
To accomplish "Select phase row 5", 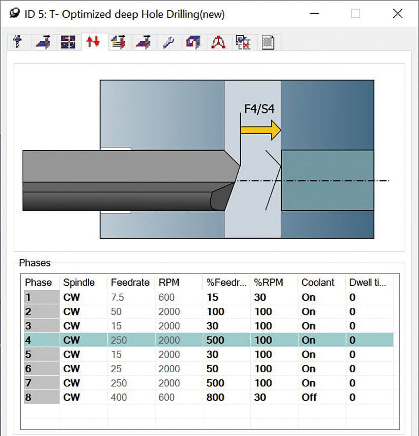I will click(208, 354).
